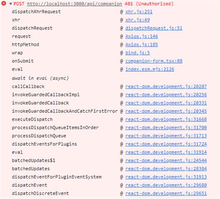Open Axios.js:146 source link
Image resolution: width=220 pixels, height=199 pixels.
142,36
